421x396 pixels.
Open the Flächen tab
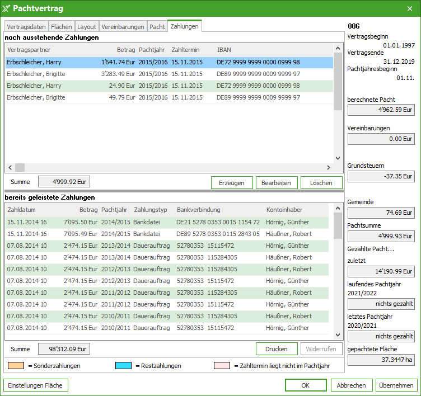61,26
